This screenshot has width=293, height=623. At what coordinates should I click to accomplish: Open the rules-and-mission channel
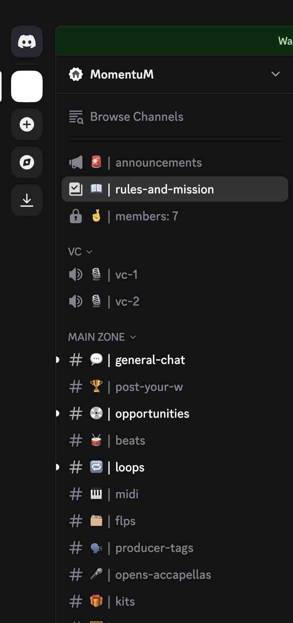164,190
